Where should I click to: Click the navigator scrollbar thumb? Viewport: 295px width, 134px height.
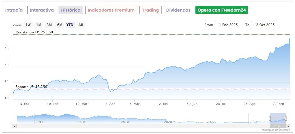278,126
